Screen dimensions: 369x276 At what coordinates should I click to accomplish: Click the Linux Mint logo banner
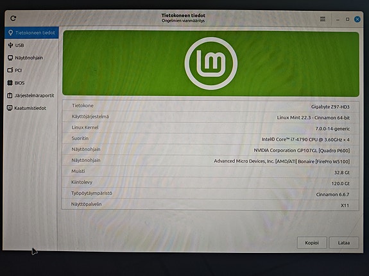click(x=211, y=63)
